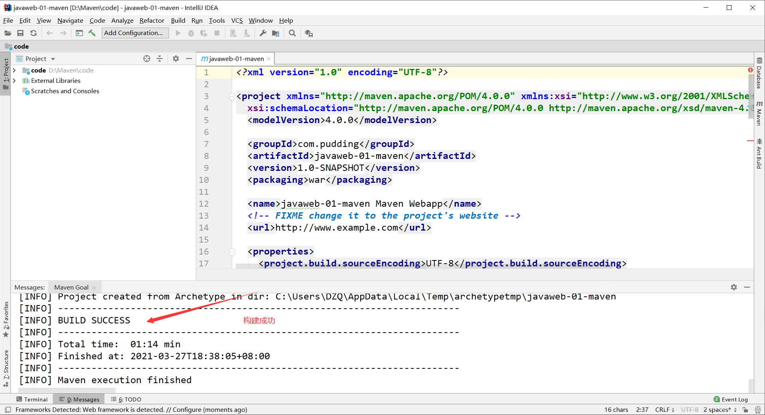Open the indent 2 spaces dropdown
This screenshot has height=415, width=765.
click(720, 409)
